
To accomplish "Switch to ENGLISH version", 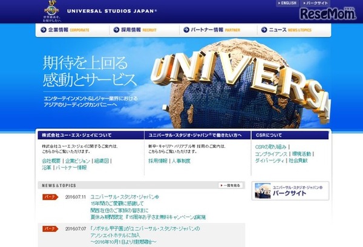I will 287,3.
